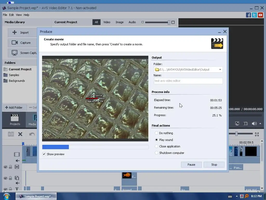Open the Help menu

[x=26, y=15]
